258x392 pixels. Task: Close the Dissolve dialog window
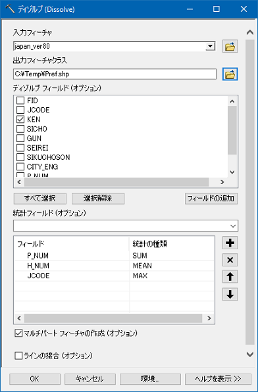[x=244, y=9]
